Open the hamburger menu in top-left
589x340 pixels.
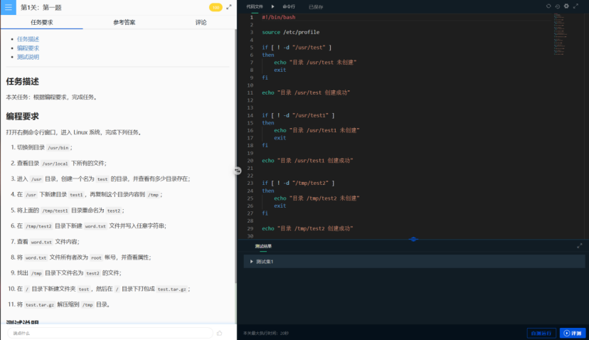(9, 7)
